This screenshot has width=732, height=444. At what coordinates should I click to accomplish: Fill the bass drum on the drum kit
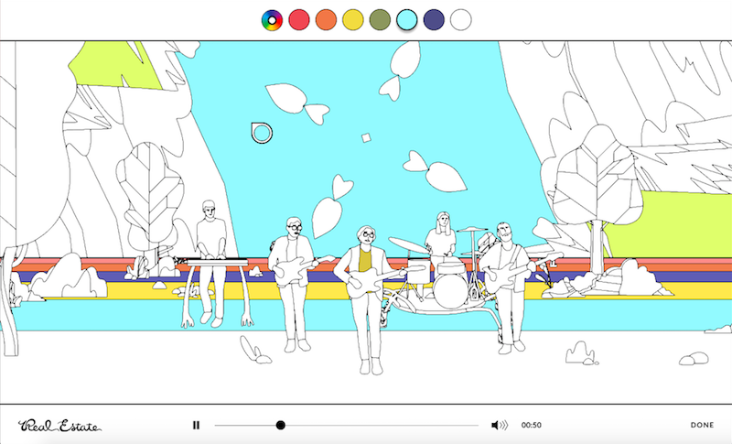449,291
